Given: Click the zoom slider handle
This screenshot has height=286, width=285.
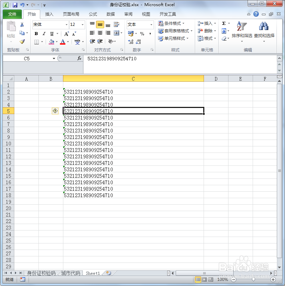Looking at the screenshot, I should pos(253,280).
